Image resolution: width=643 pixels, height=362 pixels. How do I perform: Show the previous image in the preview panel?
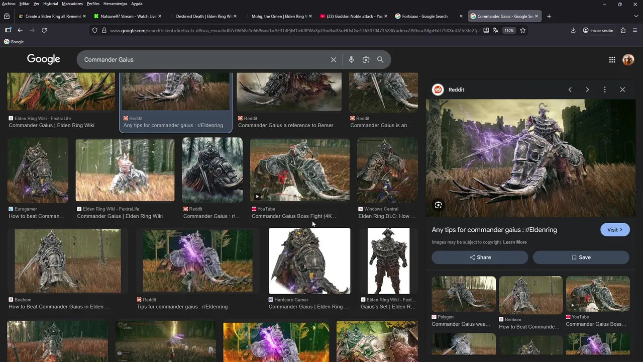point(570,89)
